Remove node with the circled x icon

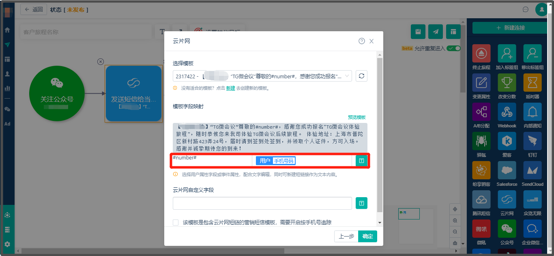tap(101, 62)
